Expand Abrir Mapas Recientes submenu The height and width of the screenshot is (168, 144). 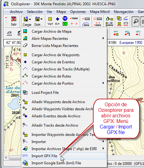tap(64, 39)
